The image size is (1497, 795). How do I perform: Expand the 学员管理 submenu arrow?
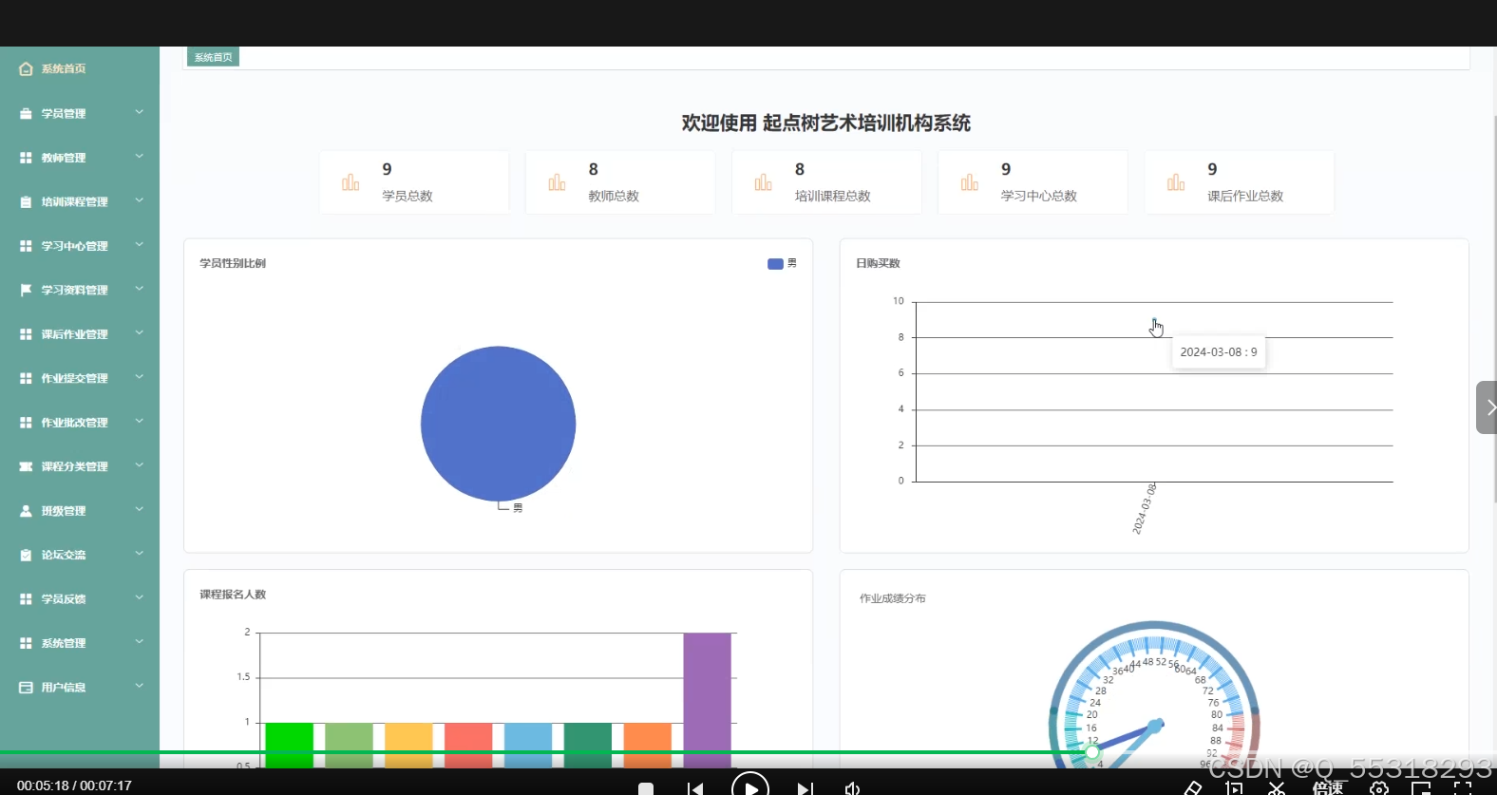coord(140,112)
